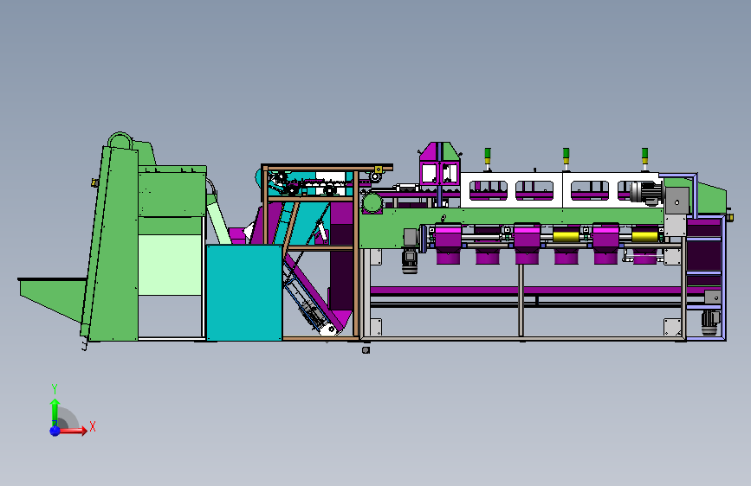Select the long magenta horizontal beam in the lower frame
This screenshot has width=751, height=486.
(x=527, y=290)
